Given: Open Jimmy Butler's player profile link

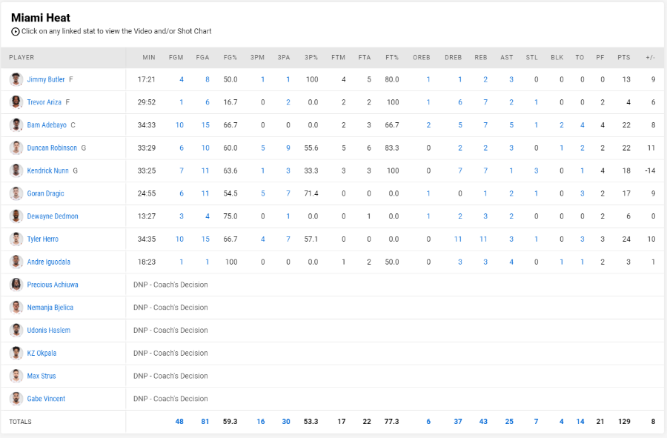Looking at the screenshot, I should 46,79.
